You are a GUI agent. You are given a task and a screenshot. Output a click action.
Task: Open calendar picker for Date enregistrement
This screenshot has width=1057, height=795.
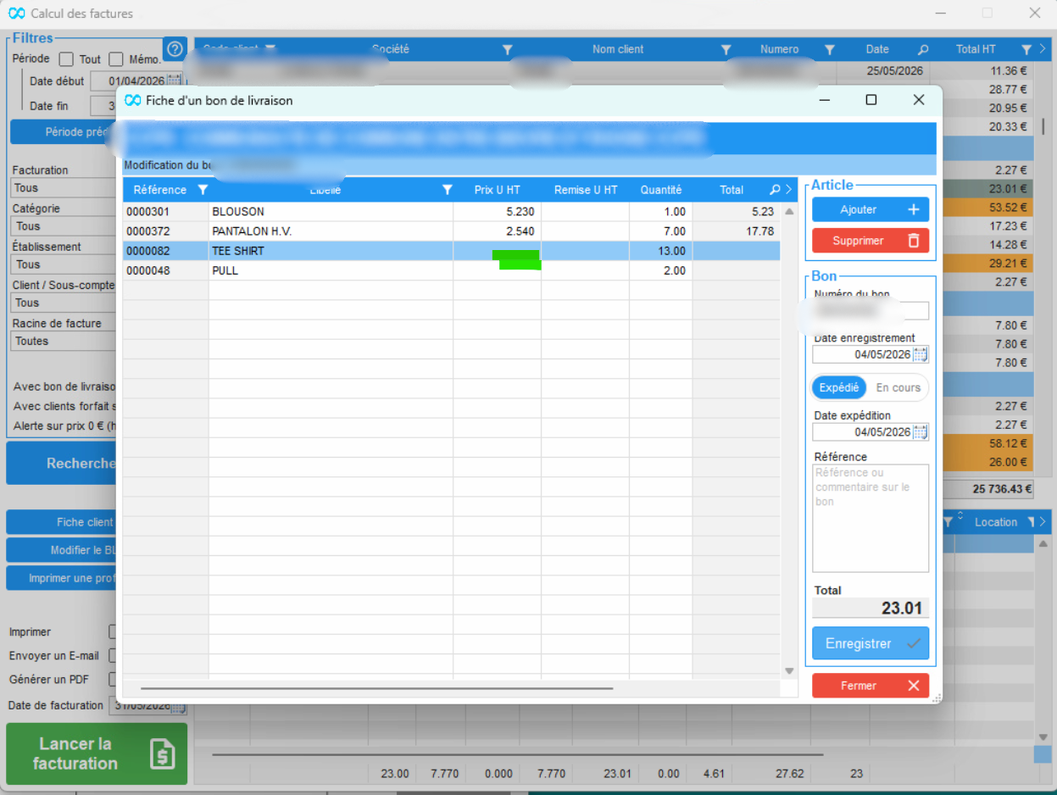[921, 354]
